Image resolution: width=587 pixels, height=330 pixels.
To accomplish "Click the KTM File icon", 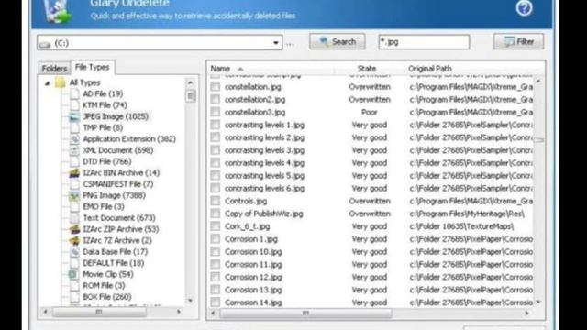I will [74, 105].
